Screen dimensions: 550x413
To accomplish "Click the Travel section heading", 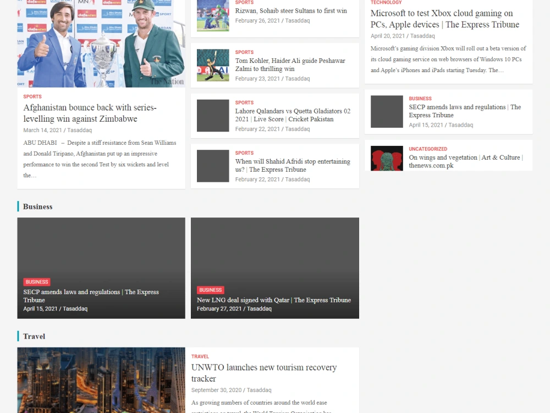I will pyautogui.click(x=34, y=336).
